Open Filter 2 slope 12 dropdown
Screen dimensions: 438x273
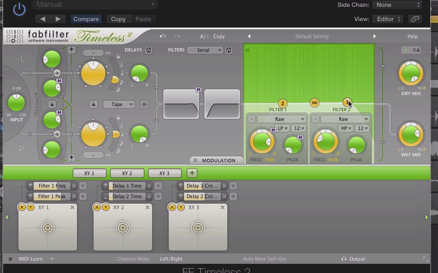point(362,128)
